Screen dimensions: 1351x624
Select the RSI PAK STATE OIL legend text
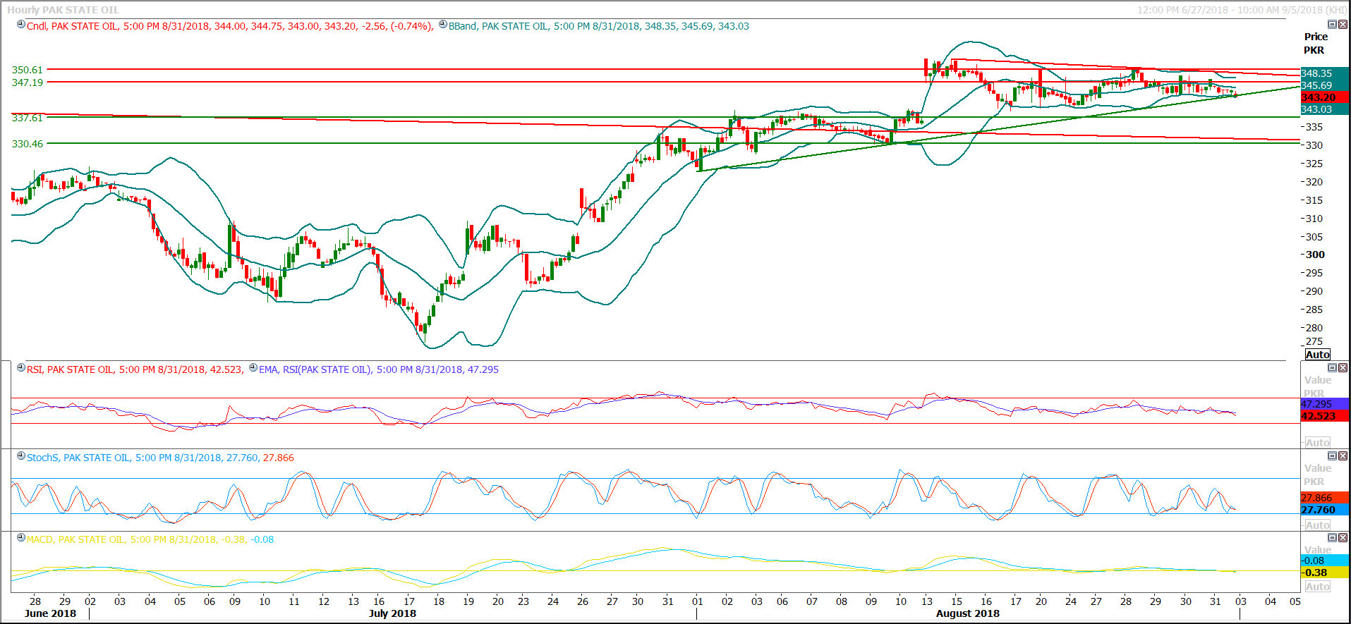pyautogui.click(x=135, y=369)
